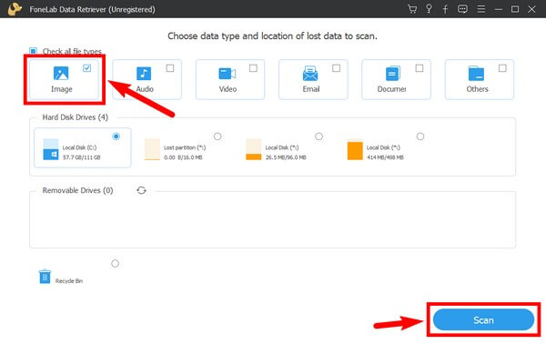This screenshot has height=344, width=546.
Task: Click the Lost partition drive icon
Action: (x=152, y=149)
